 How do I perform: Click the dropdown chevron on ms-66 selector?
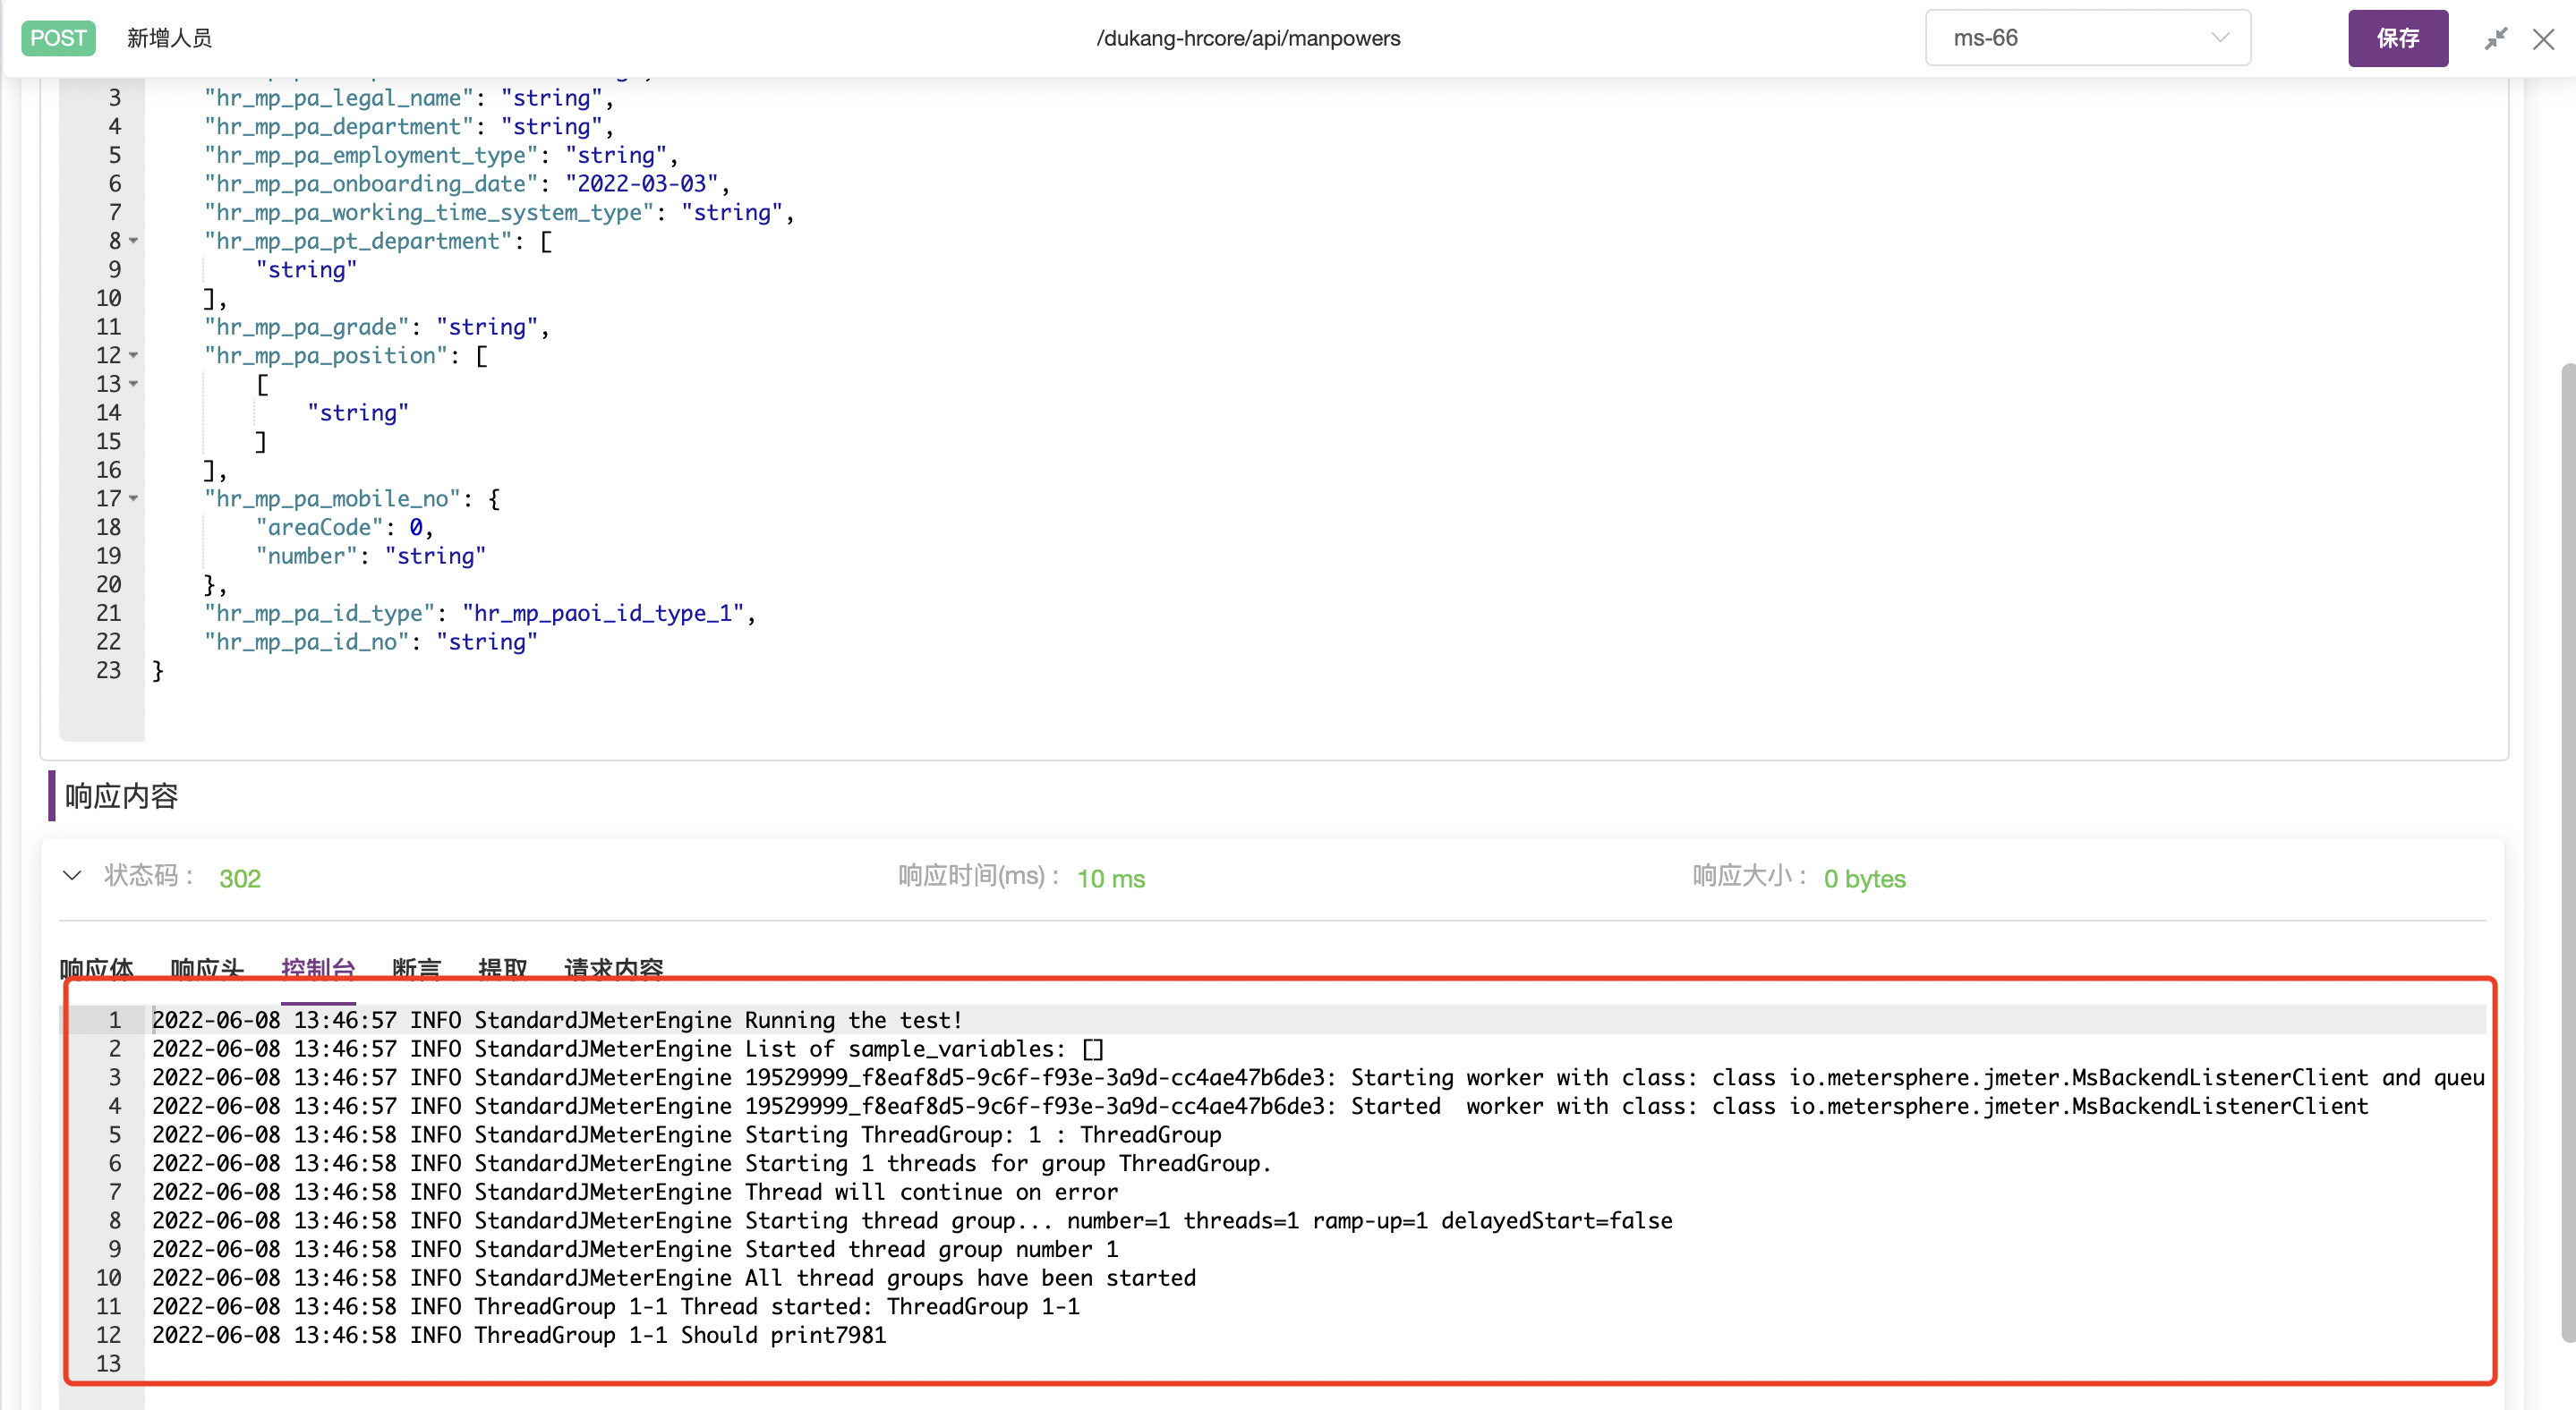point(2220,38)
